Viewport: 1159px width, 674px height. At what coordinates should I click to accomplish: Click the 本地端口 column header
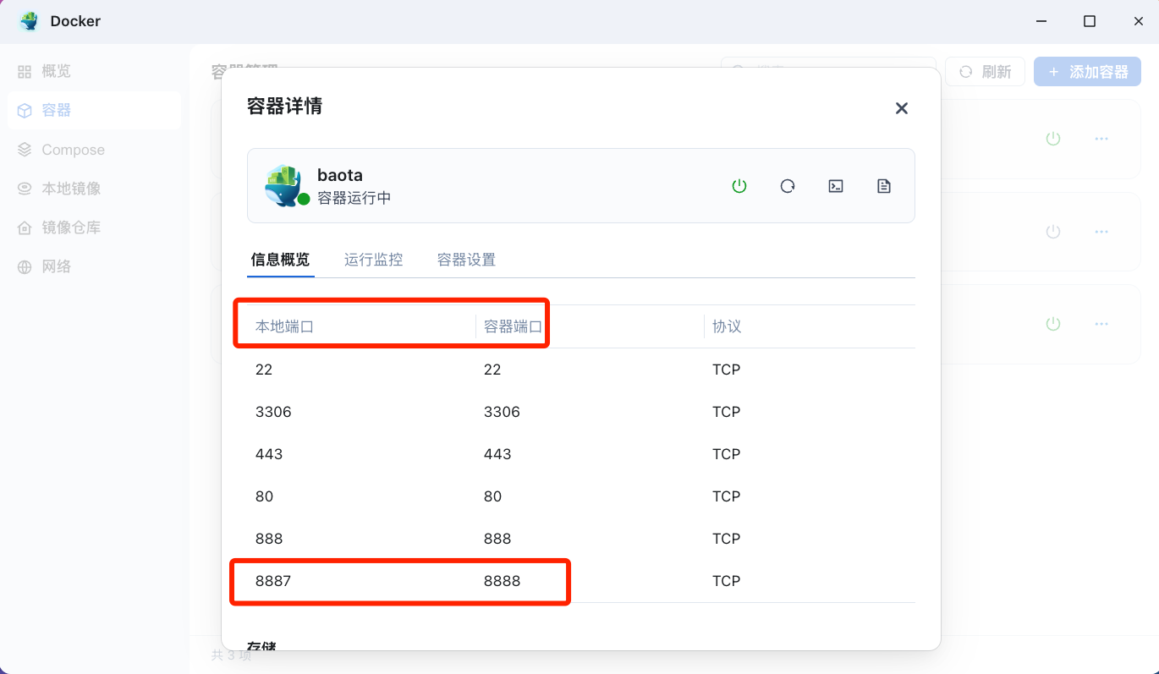[x=285, y=326]
